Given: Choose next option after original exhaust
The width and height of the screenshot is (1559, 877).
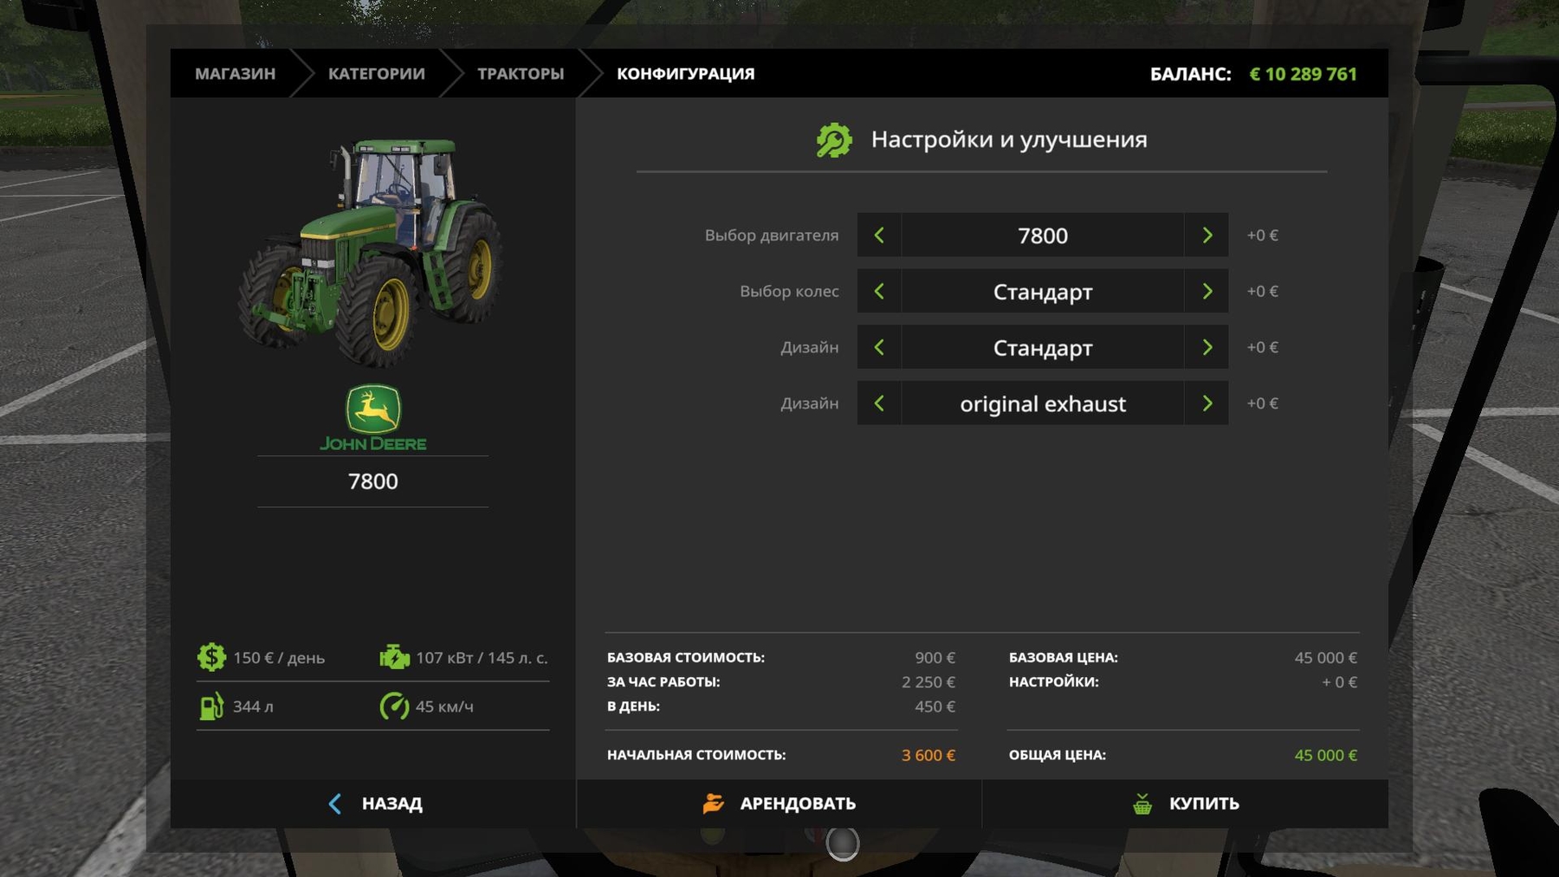Looking at the screenshot, I should point(1206,403).
